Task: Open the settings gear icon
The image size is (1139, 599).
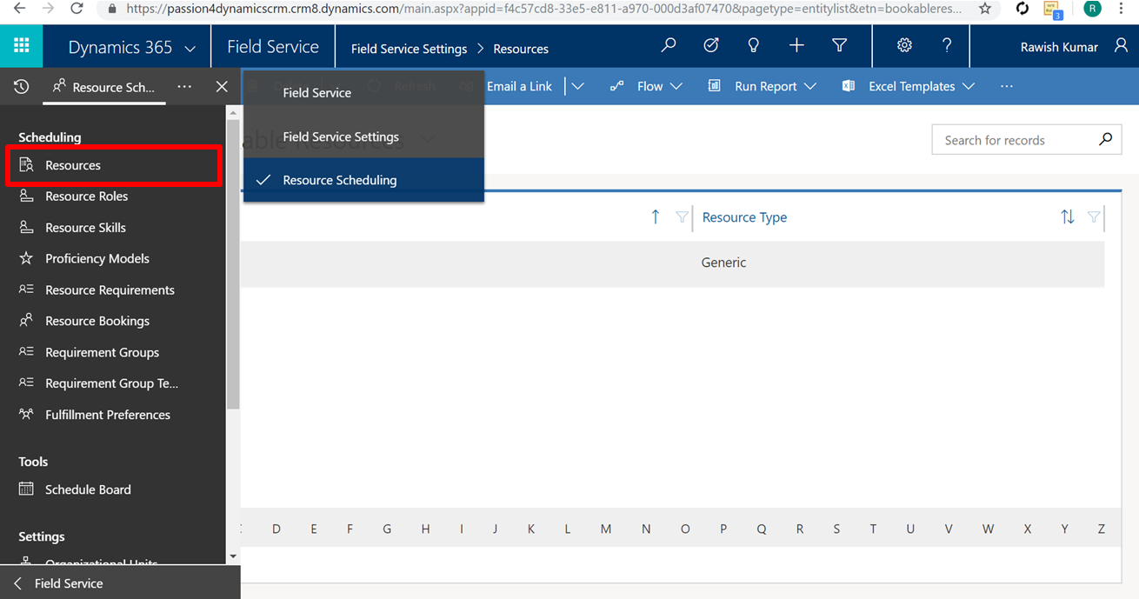Action: pyautogui.click(x=904, y=46)
